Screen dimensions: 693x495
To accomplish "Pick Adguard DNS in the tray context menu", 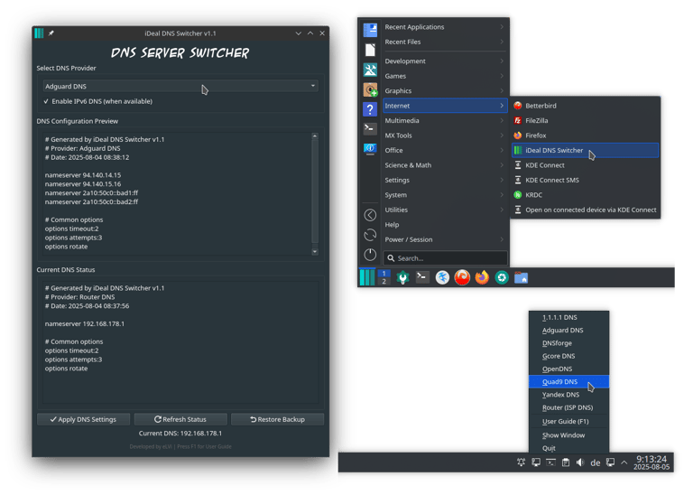I will [568, 331].
